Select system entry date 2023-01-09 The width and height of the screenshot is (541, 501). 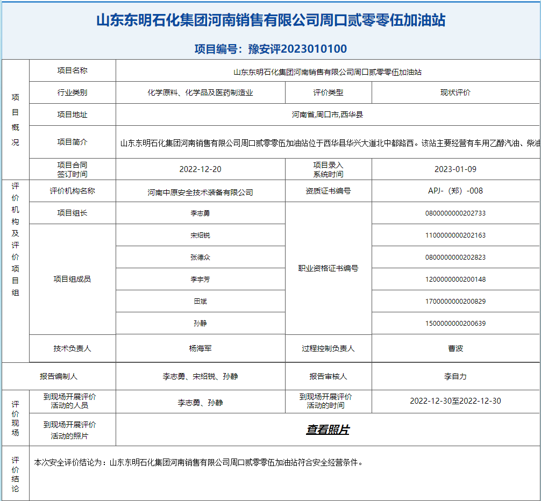click(x=455, y=169)
